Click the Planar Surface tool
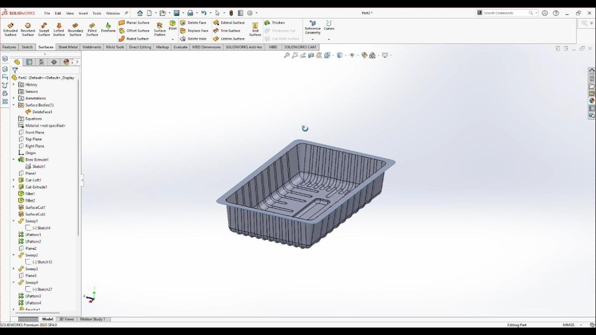 point(134,22)
